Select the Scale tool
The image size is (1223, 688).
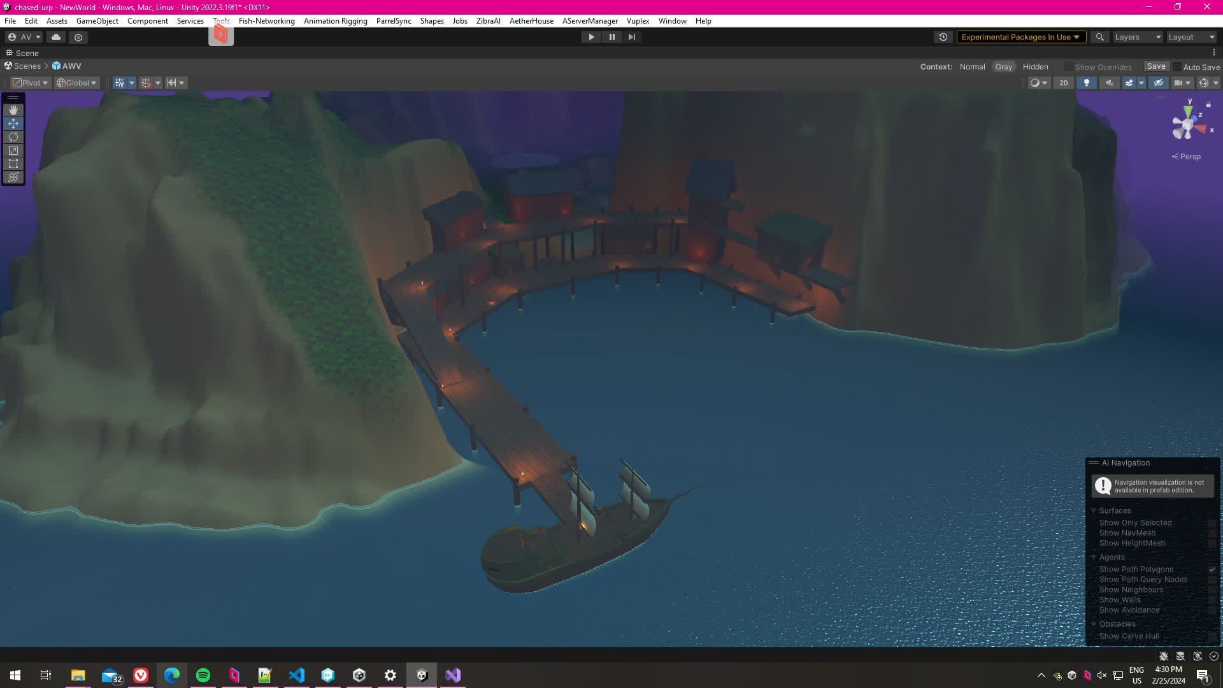click(x=13, y=150)
